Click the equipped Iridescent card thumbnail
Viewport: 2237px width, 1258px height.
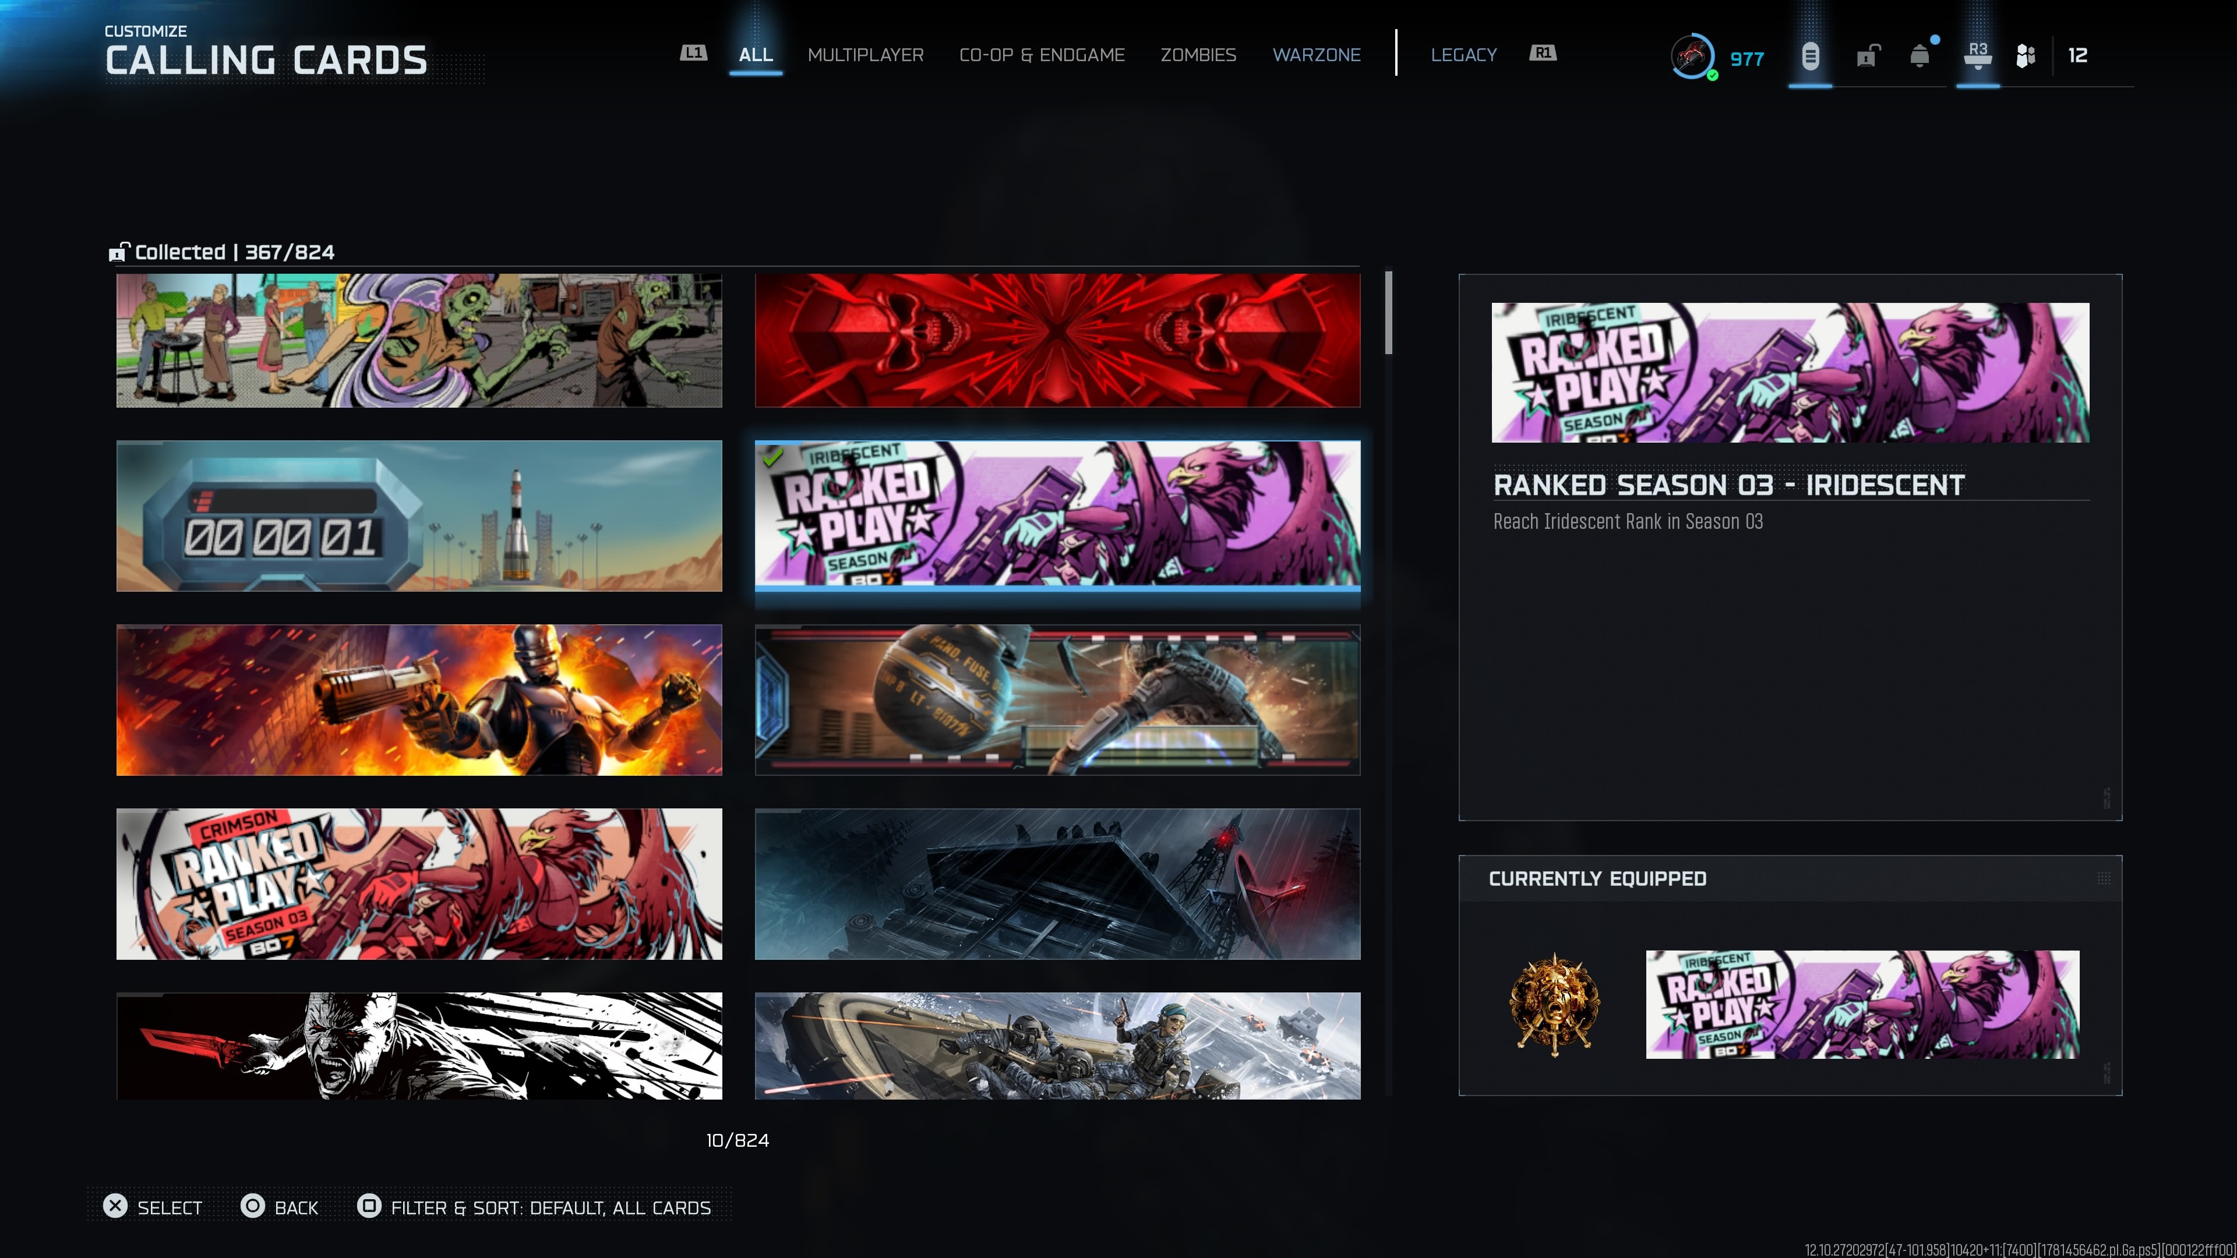(x=1863, y=1005)
